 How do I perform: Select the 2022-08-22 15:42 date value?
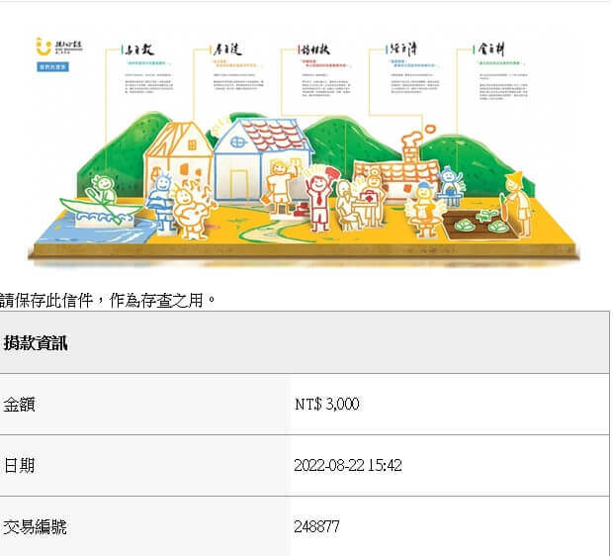pyautogui.click(x=347, y=465)
